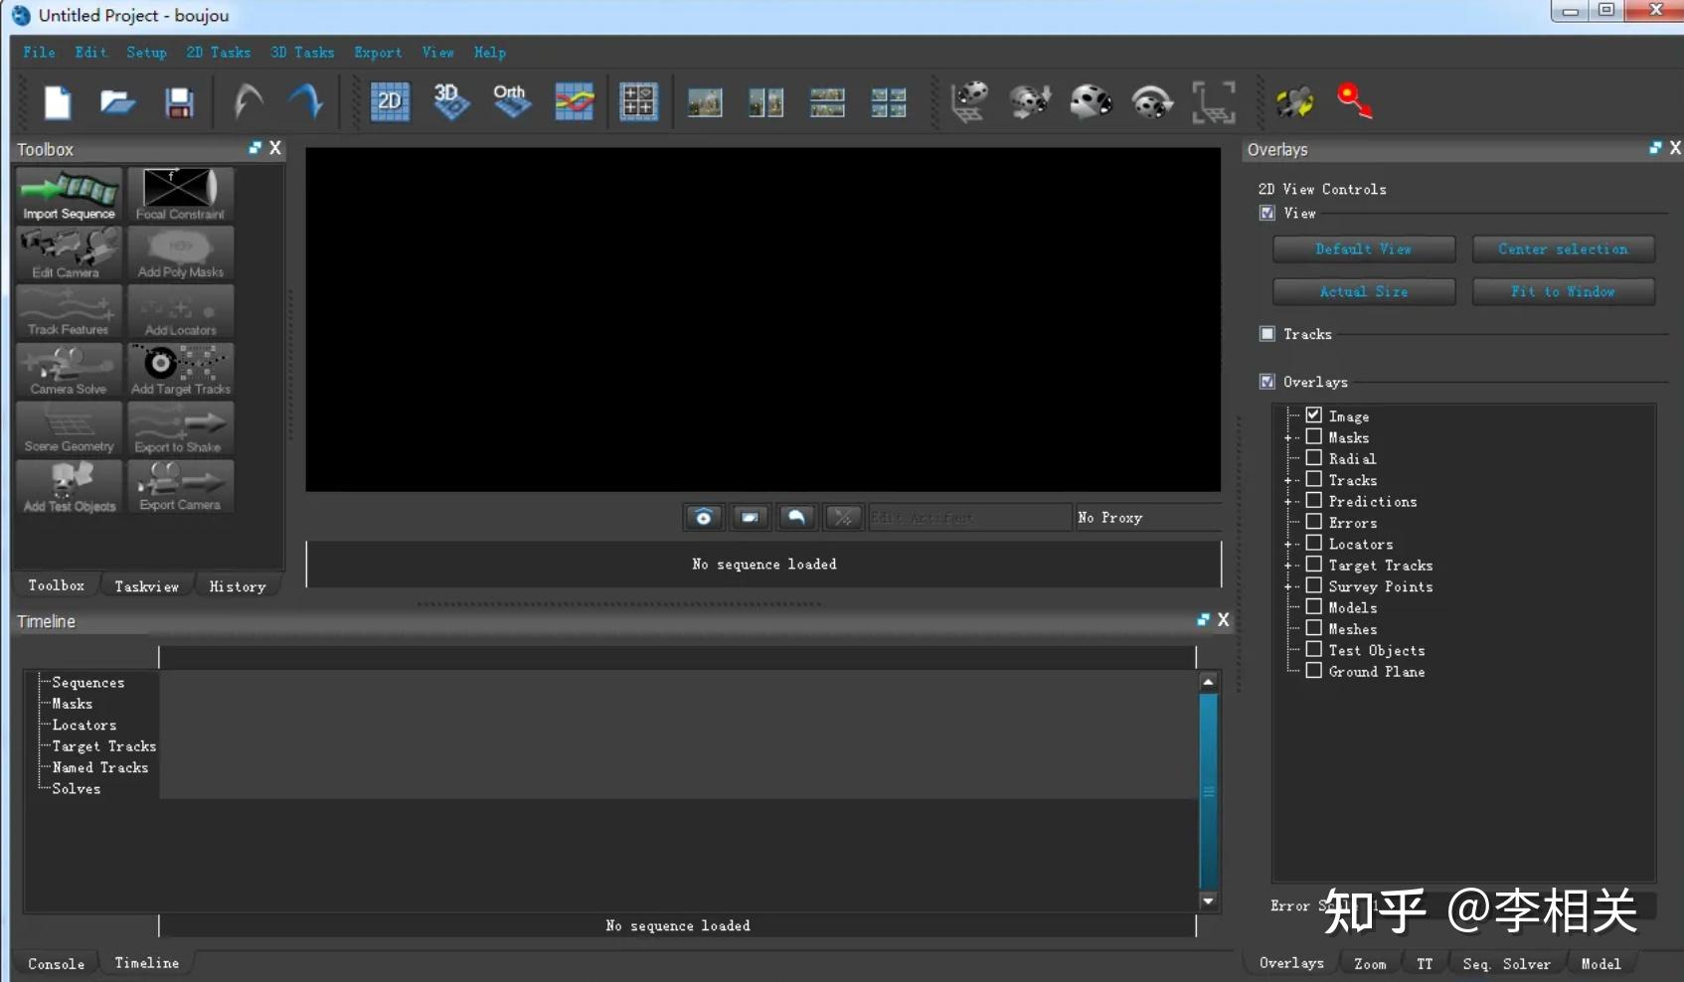1684x982 pixels.
Task: Open a project with the folder icon
Action: pyautogui.click(x=117, y=102)
